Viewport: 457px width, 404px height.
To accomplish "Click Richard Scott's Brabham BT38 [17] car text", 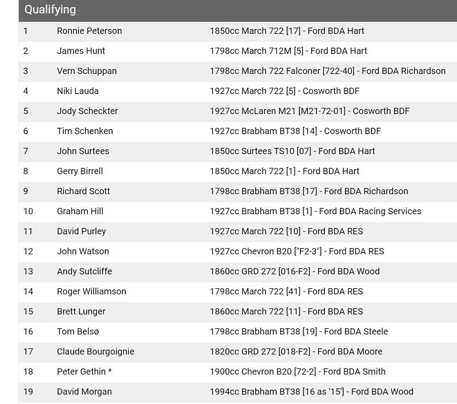I will coord(309,191).
